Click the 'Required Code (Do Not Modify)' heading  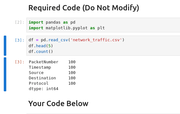(x=84, y=8)
